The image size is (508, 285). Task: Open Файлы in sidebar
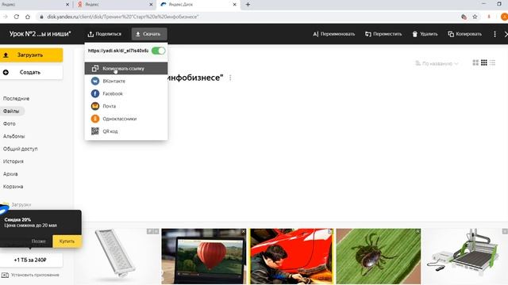pos(12,111)
